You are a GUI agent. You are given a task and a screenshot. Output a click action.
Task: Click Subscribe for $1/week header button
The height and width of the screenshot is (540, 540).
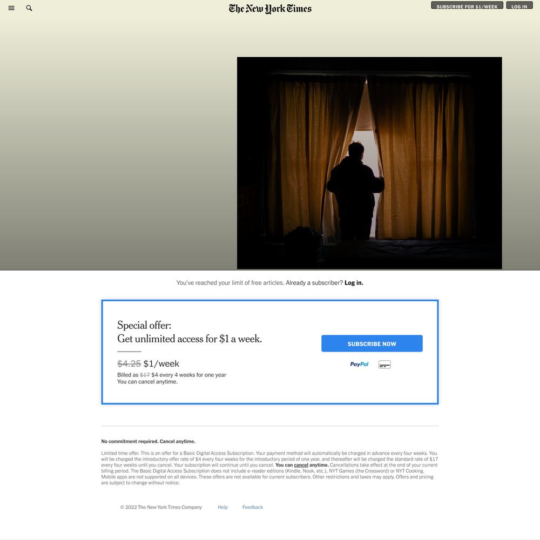467,5
